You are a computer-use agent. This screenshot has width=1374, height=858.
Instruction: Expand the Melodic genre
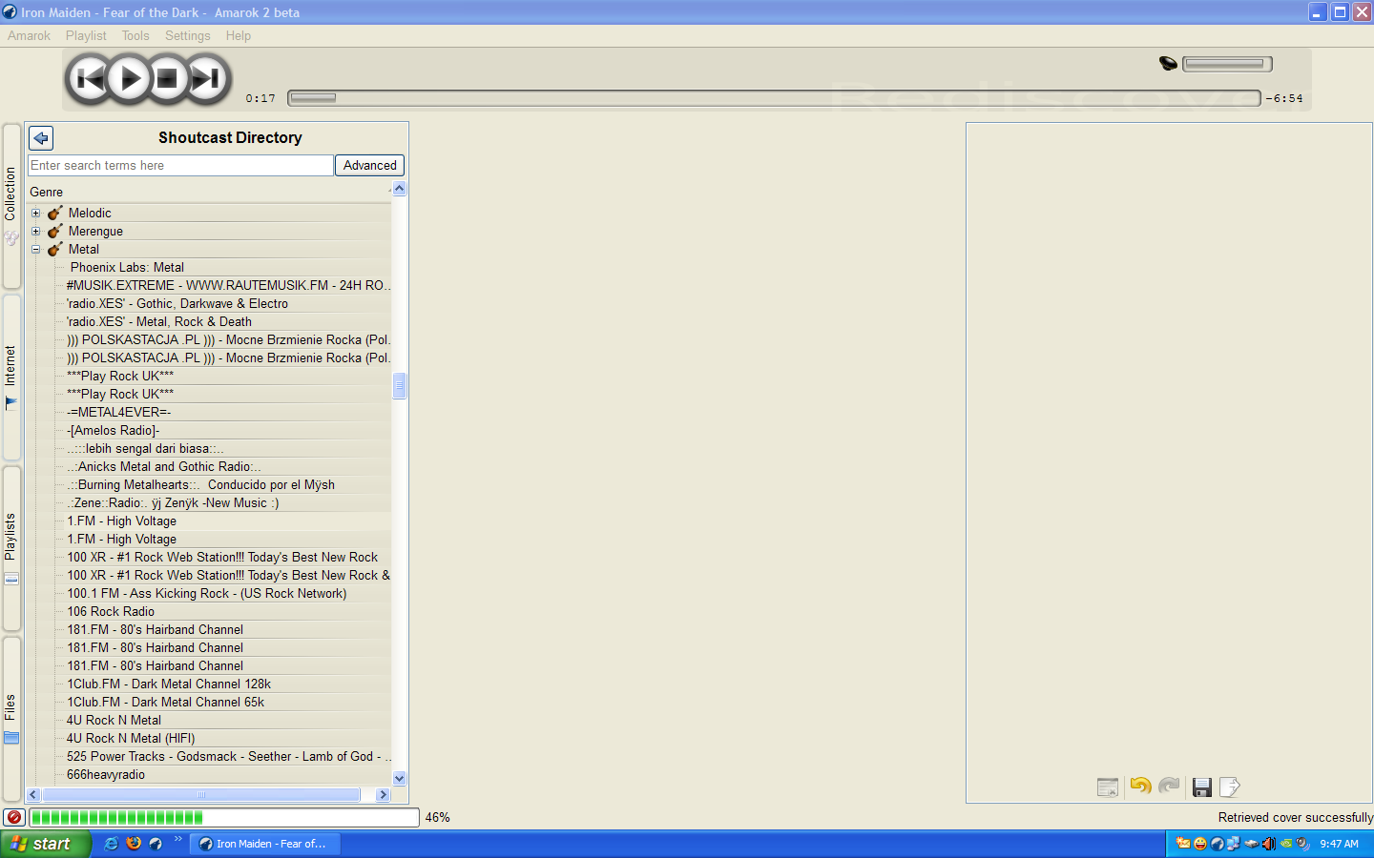36,213
